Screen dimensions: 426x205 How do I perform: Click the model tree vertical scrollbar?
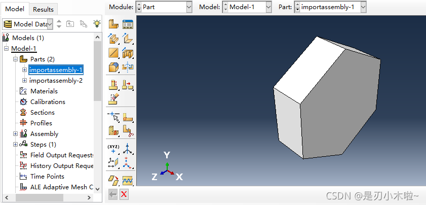(98, 71)
